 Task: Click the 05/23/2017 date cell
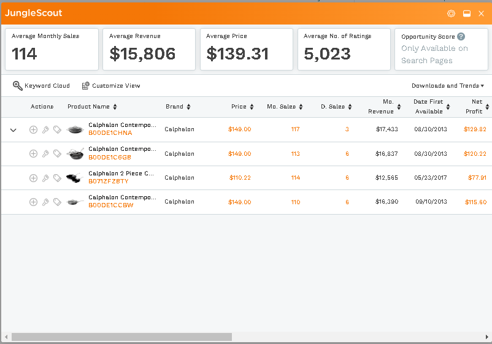[431, 178]
